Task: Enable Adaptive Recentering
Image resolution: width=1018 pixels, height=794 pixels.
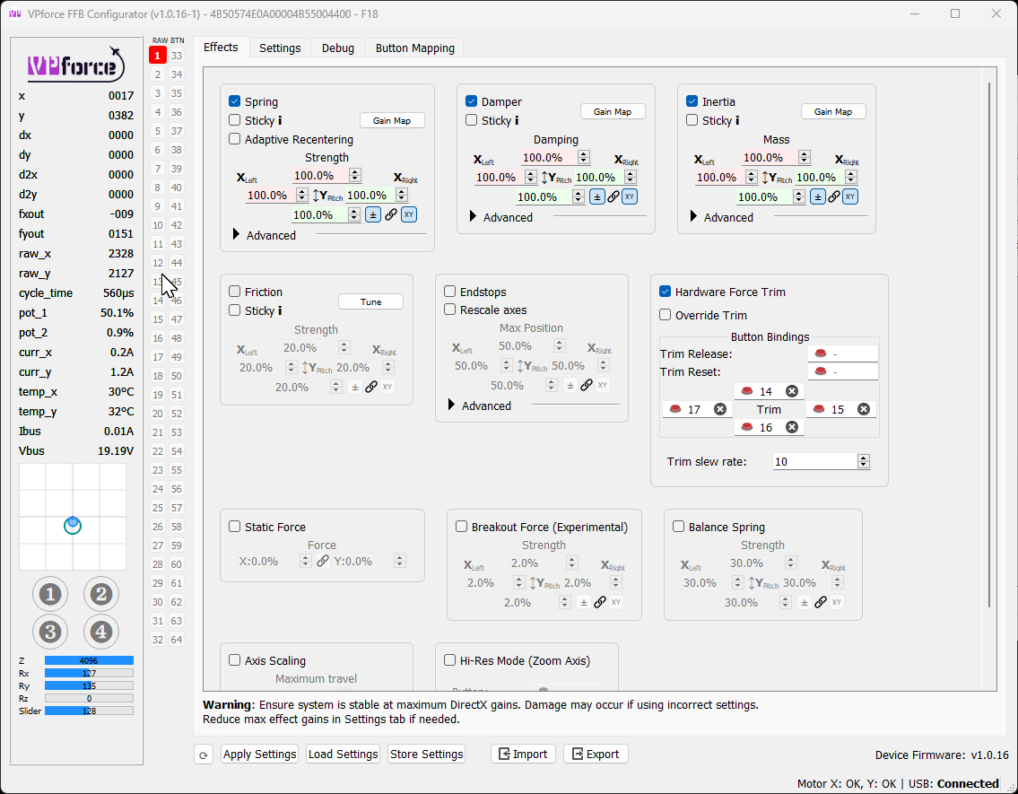Action: [x=236, y=139]
